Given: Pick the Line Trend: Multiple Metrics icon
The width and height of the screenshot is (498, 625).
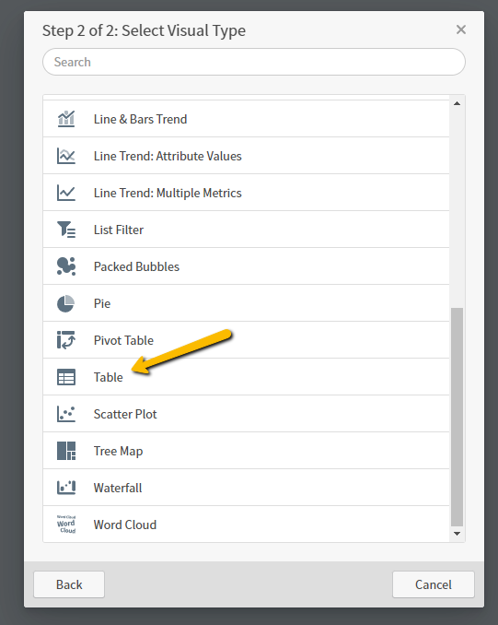Looking at the screenshot, I should pyautogui.click(x=66, y=193).
